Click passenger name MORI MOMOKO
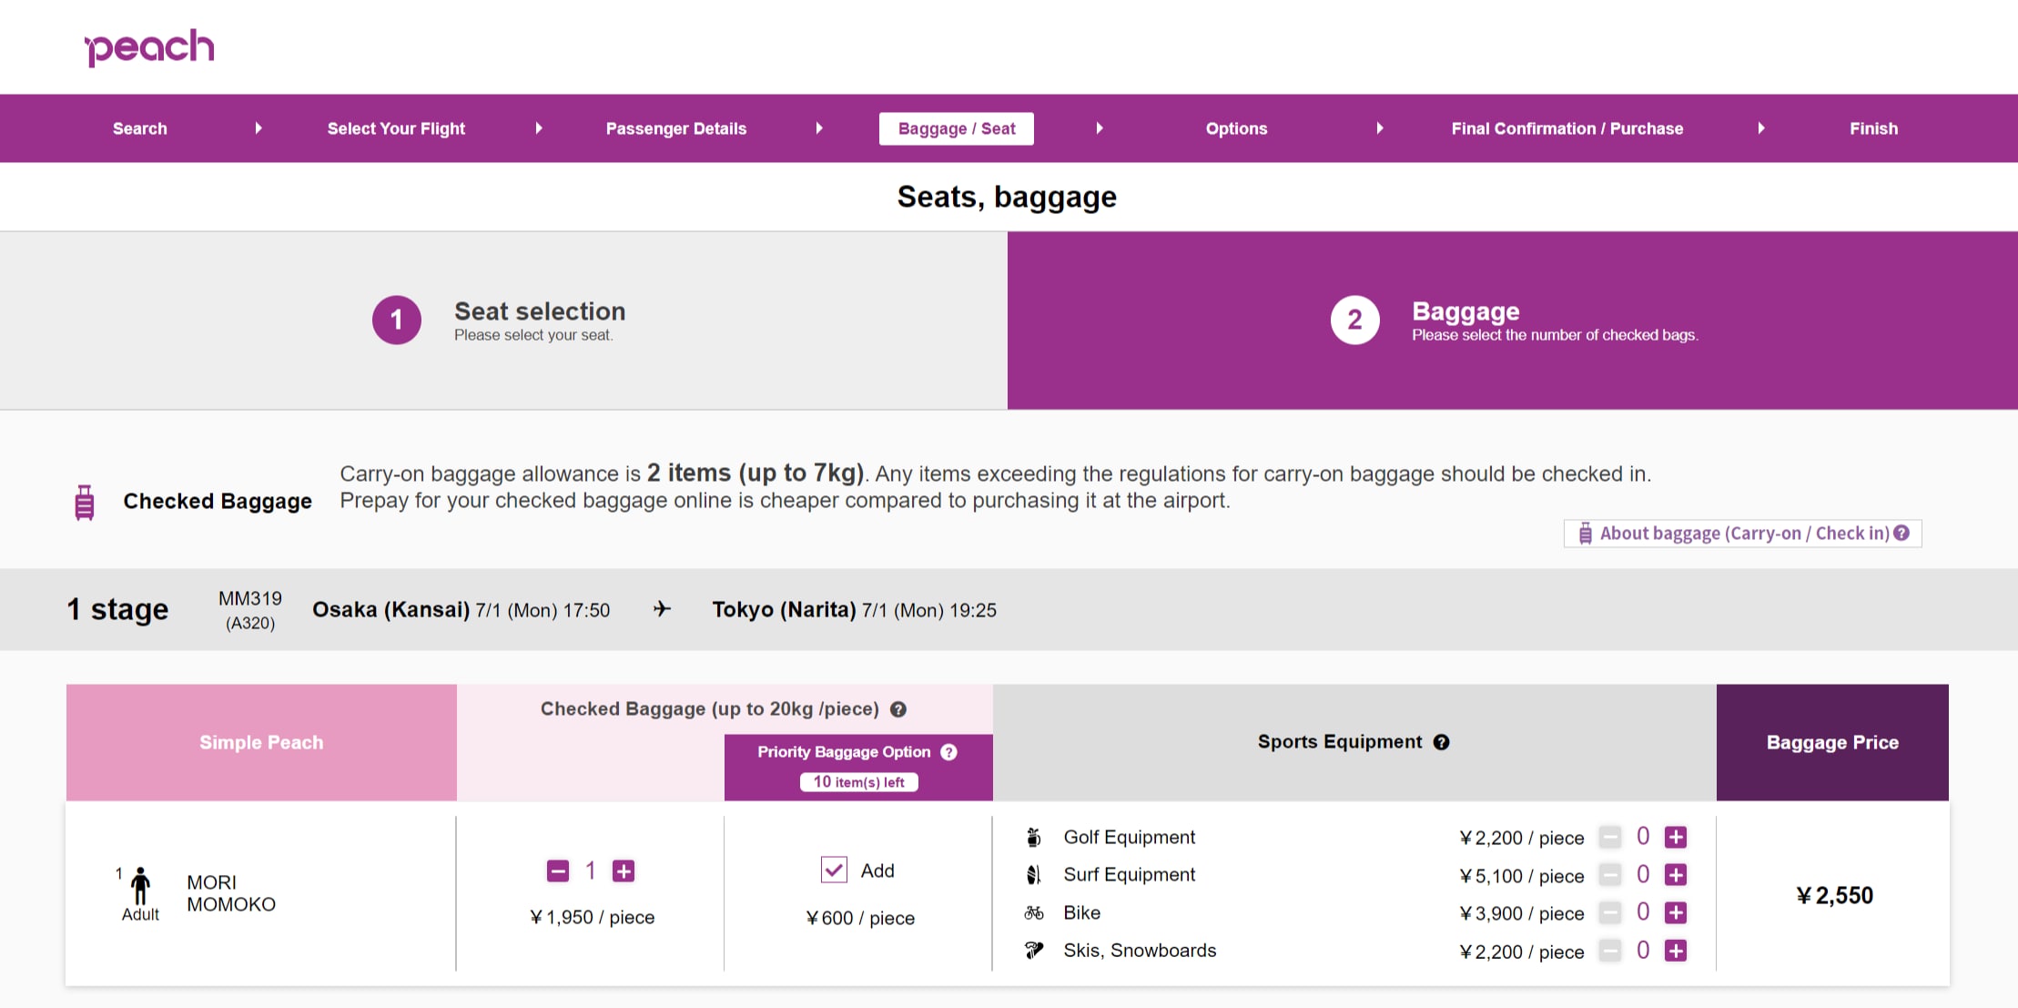This screenshot has width=2018, height=1008. click(x=231, y=893)
